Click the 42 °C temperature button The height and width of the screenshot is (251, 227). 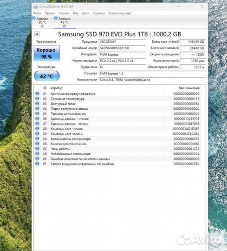click(47, 76)
